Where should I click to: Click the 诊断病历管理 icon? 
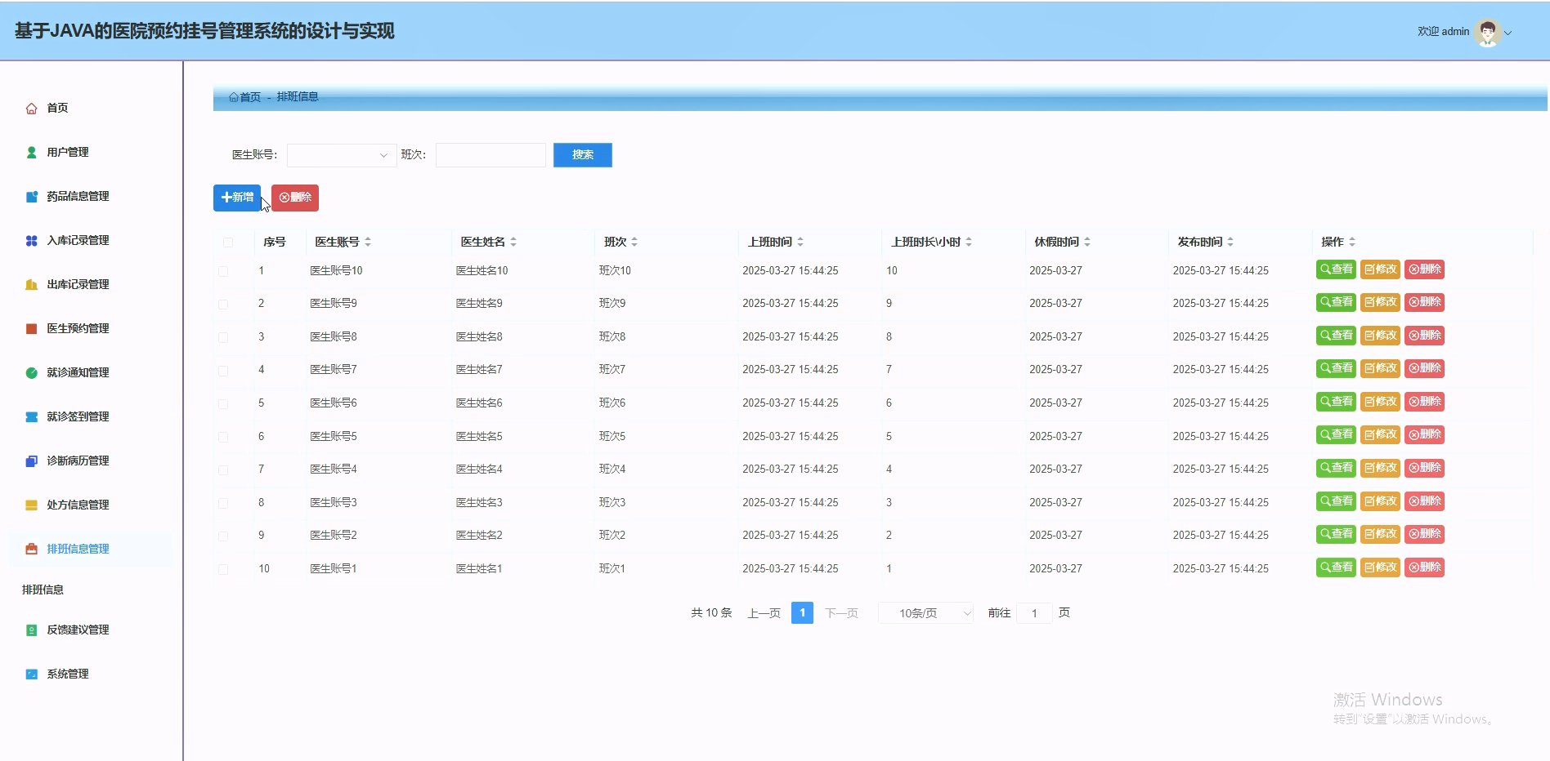tap(31, 461)
